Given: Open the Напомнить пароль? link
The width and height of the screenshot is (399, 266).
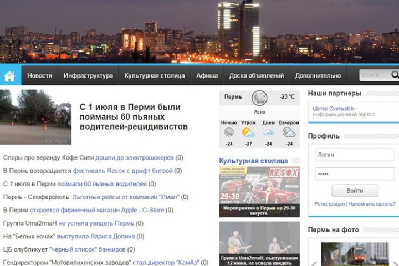Looking at the screenshot, I should pyautogui.click(x=372, y=204).
